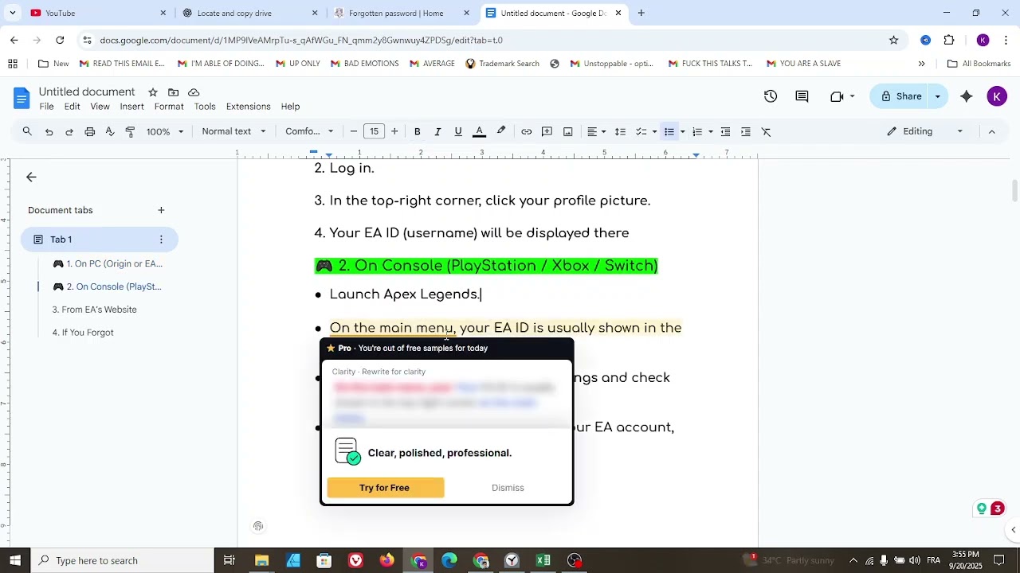The height and width of the screenshot is (573, 1020).
Task: Toggle bold formatting
Action: (x=418, y=131)
